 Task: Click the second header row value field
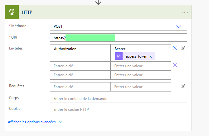tap(141, 66)
